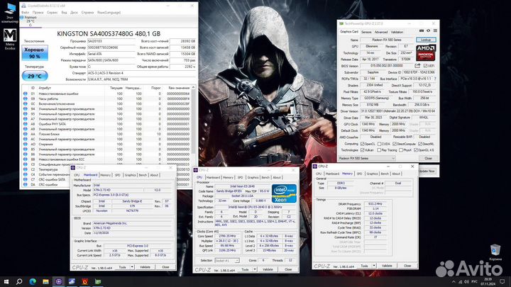
Task: Click the Driver Version field in GPU-Z
Action: 398,111
